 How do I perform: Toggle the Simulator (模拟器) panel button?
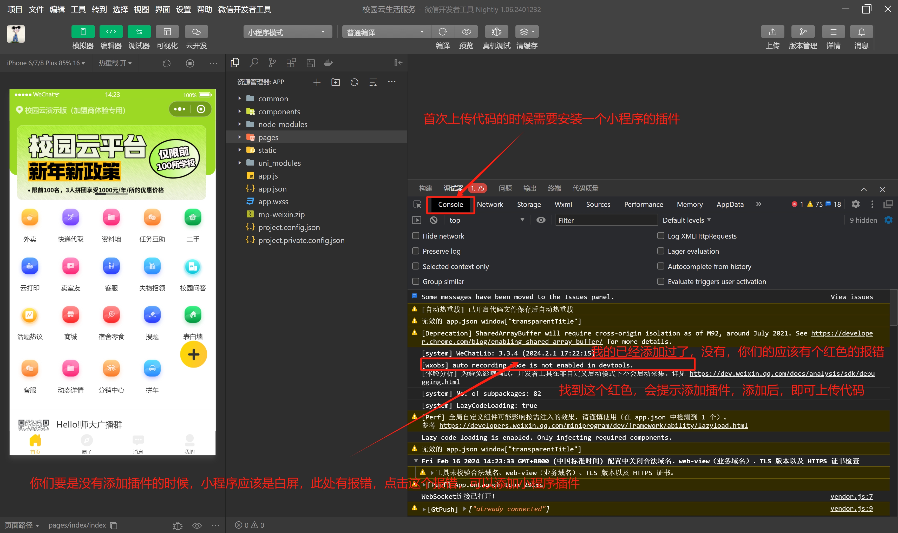pos(83,32)
